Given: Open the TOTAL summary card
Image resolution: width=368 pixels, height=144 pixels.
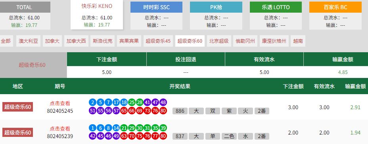Looking at the screenshot, I should coord(24,16).
